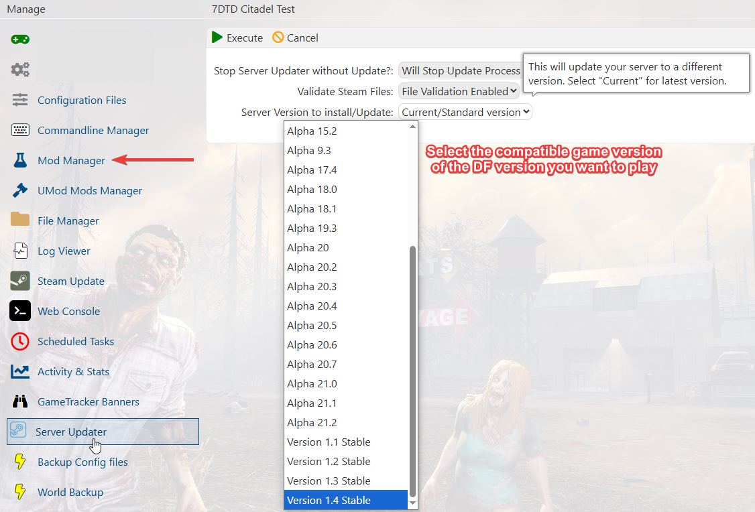The height and width of the screenshot is (512, 755).
Task: Click the World Backup lightning icon
Action: click(20, 491)
